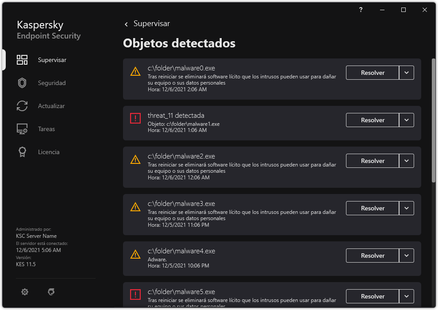The image size is (438, 310).
Task: Click the Licencia key icon
Action: click(x=22, y=152)
